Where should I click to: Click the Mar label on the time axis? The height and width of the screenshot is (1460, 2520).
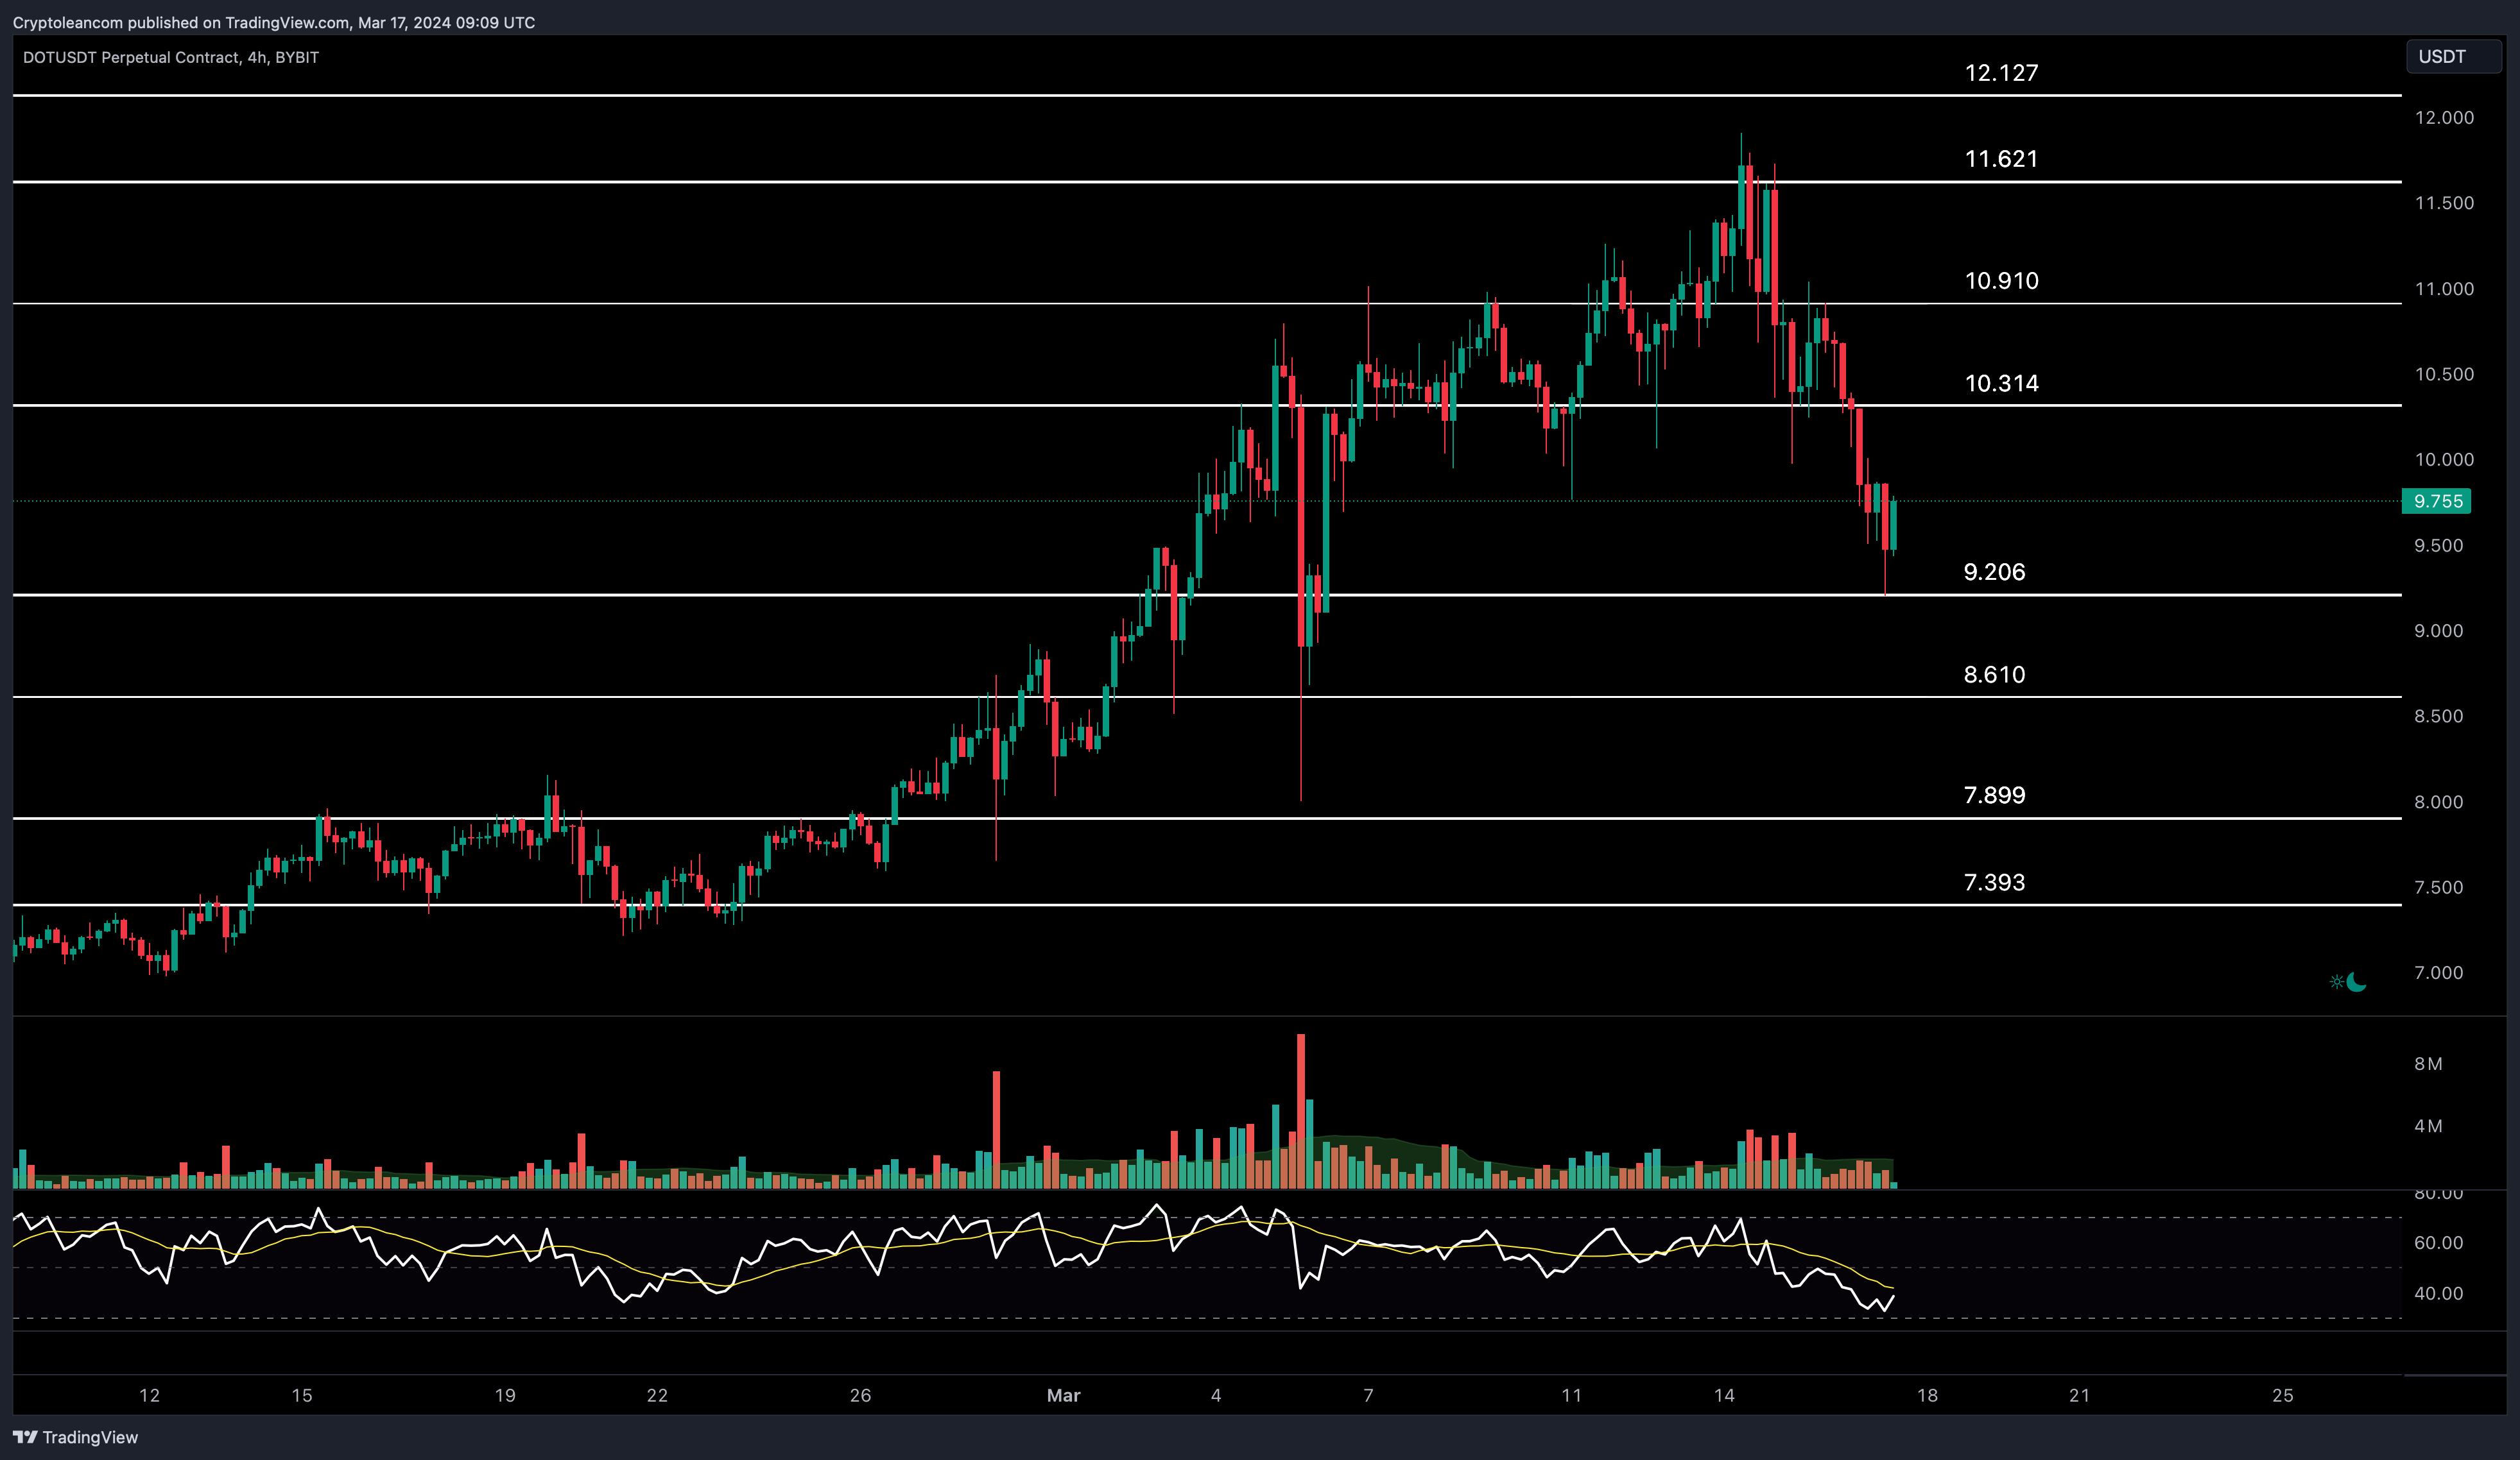coord(1063,1396)
